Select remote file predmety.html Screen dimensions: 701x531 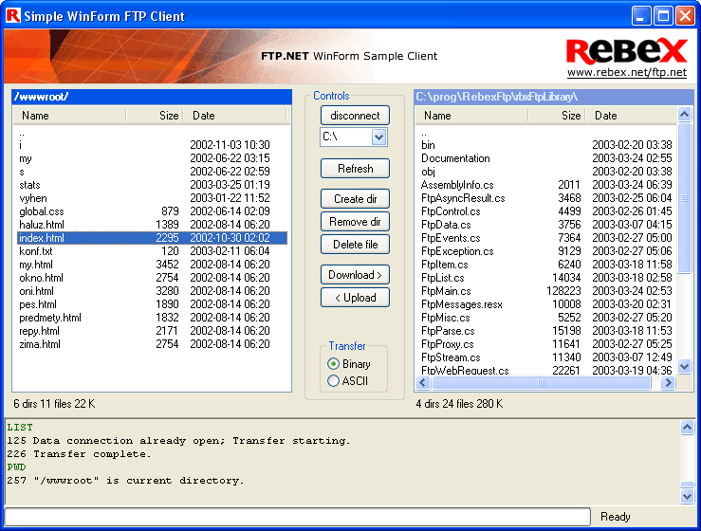[50, 318]
